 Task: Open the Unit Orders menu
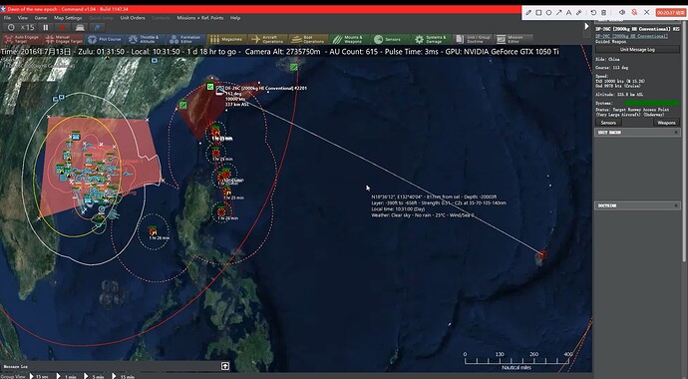[133, 18]
